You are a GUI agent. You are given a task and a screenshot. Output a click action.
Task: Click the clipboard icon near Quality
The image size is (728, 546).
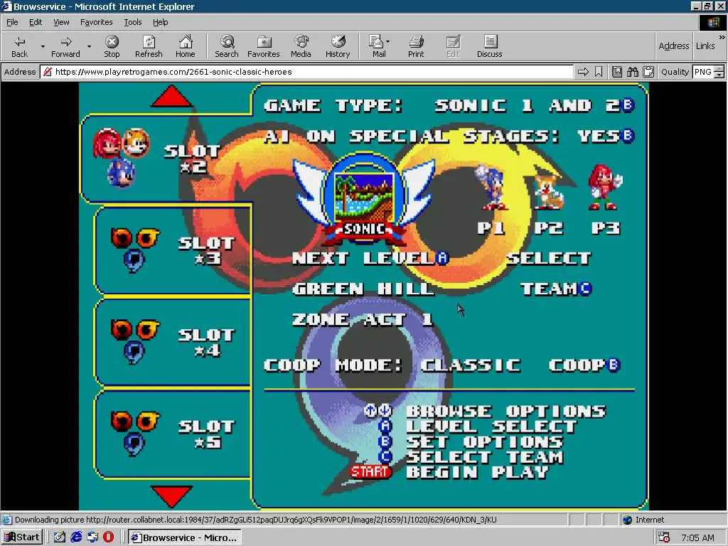pos(648,72)
